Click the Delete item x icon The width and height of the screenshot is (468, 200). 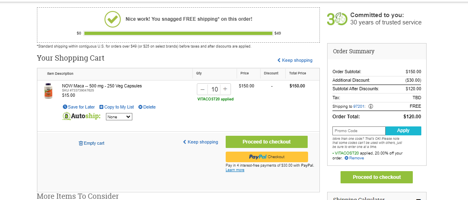coord(140,107)
